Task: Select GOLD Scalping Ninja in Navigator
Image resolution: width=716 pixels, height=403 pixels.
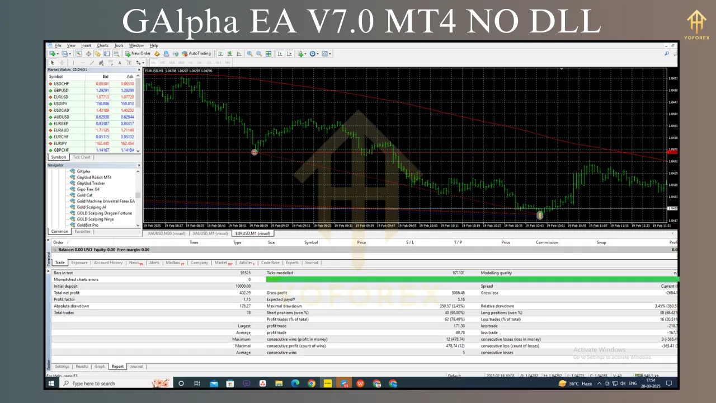Action: (95, 219)
